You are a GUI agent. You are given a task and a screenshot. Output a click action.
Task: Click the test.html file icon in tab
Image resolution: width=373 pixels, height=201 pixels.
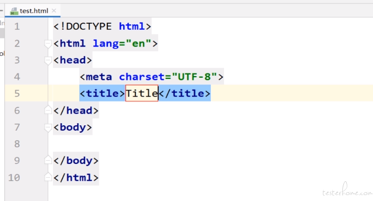point(14,11)
